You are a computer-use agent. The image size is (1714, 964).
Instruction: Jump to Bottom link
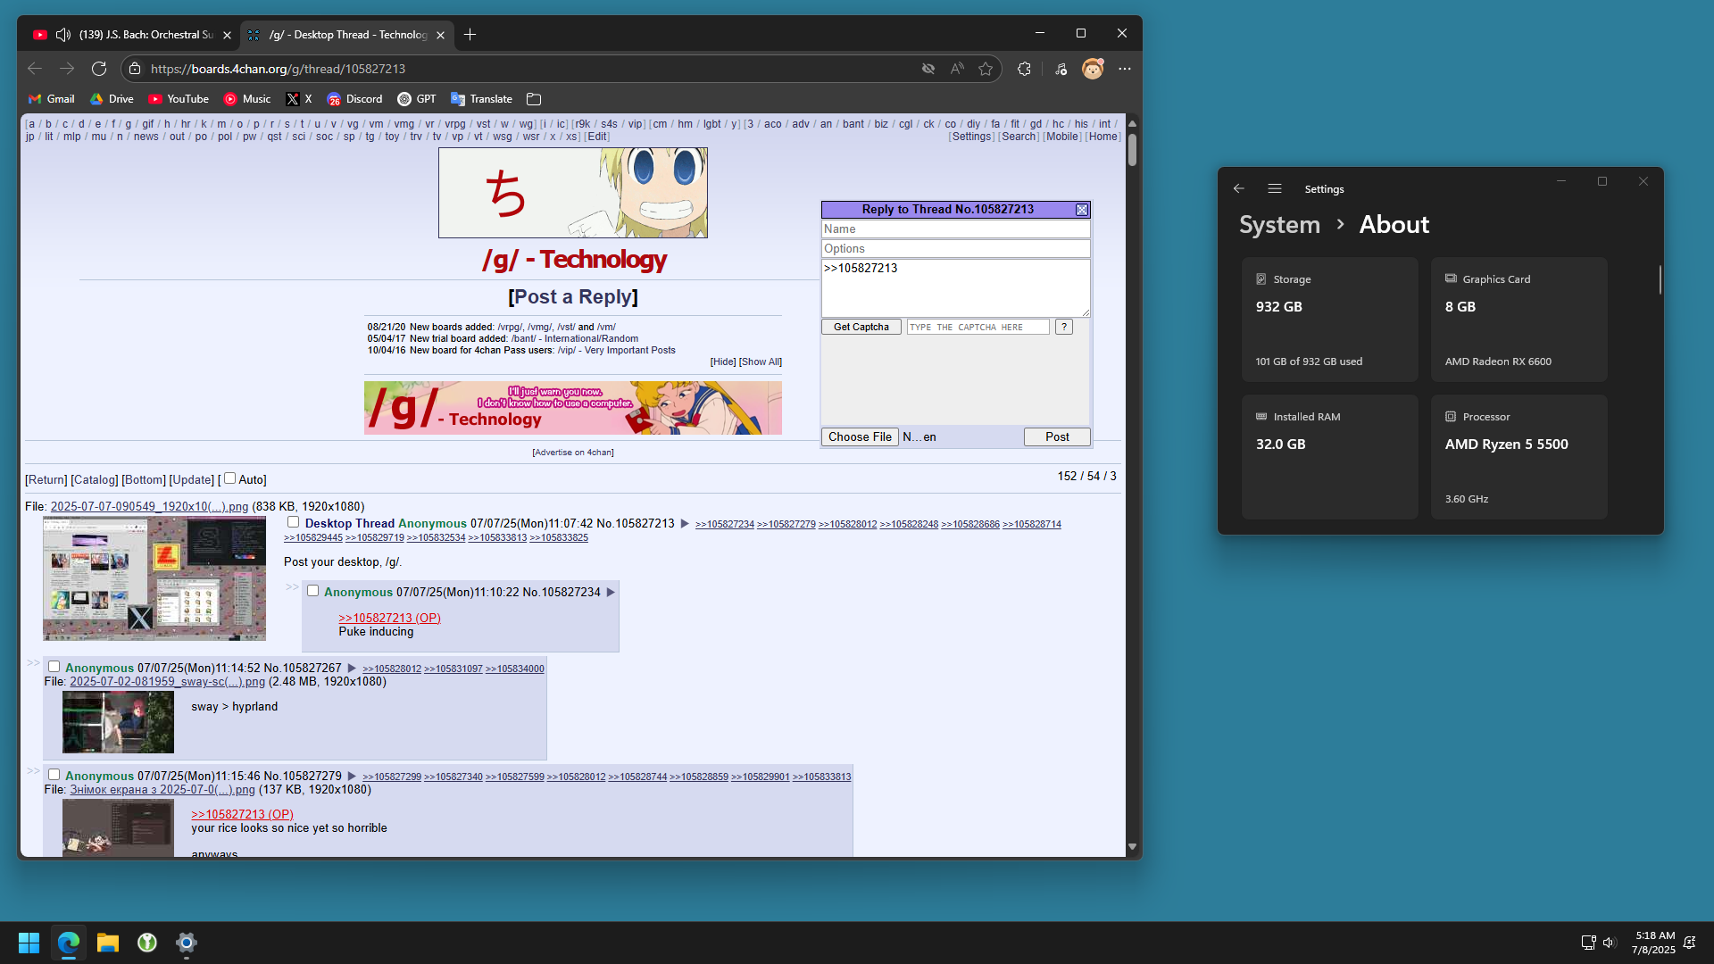tap(144, 480)
